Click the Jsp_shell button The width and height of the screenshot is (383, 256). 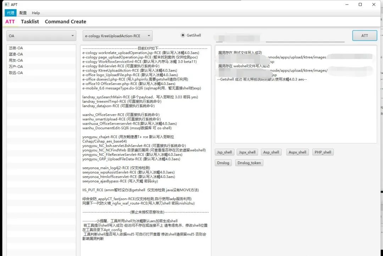(x=224, y=152)
